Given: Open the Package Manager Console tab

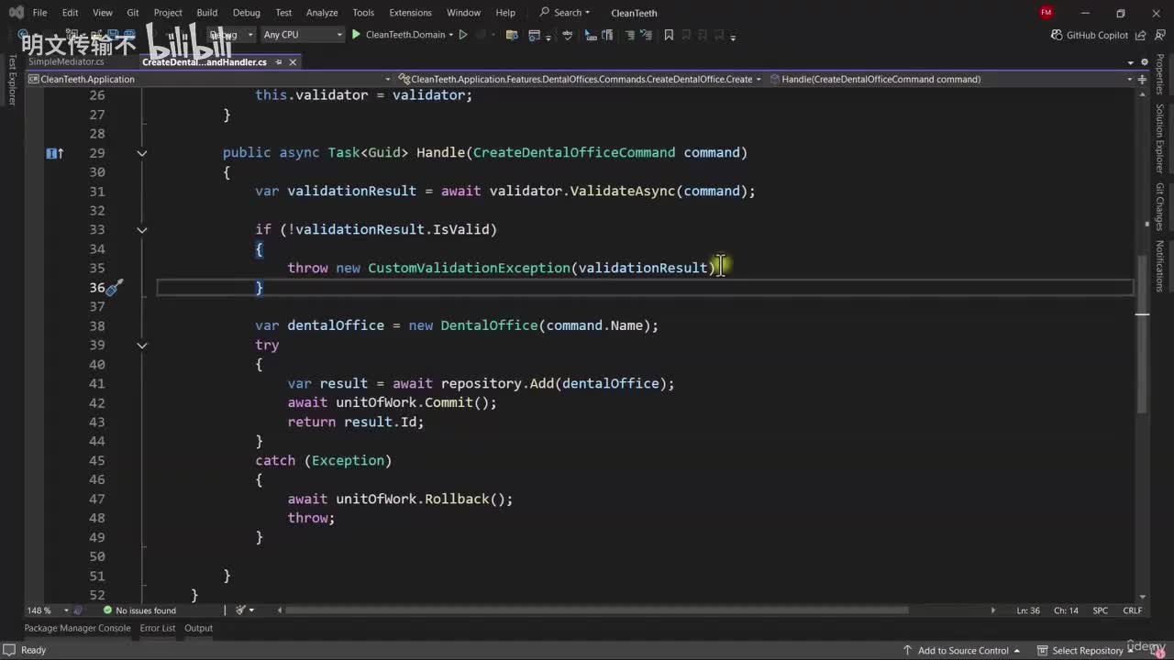Looking at the screenshot, I should click(77, 629).
